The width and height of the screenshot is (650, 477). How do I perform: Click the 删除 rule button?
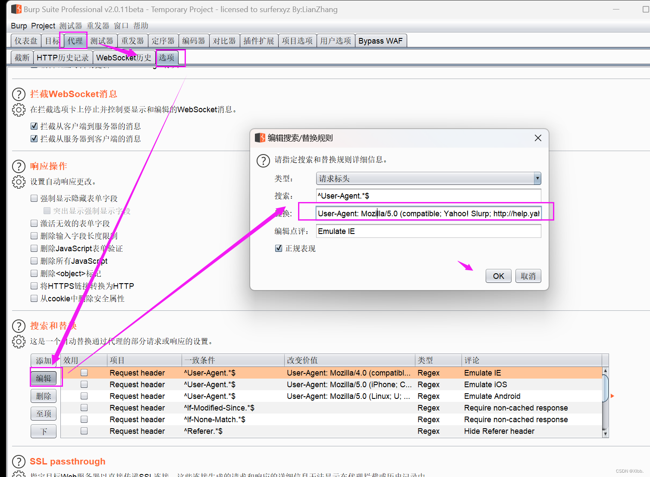44,396
